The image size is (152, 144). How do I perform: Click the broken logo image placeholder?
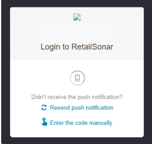tap(77, 17)
